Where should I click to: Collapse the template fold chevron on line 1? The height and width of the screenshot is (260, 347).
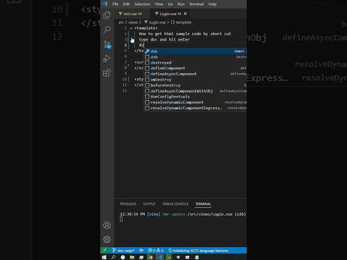131,28
